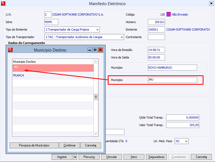The width and height of the screenshot is (215, 162).
Task: Click the scroll up arrow in municipality list
Action: point(96,62)
